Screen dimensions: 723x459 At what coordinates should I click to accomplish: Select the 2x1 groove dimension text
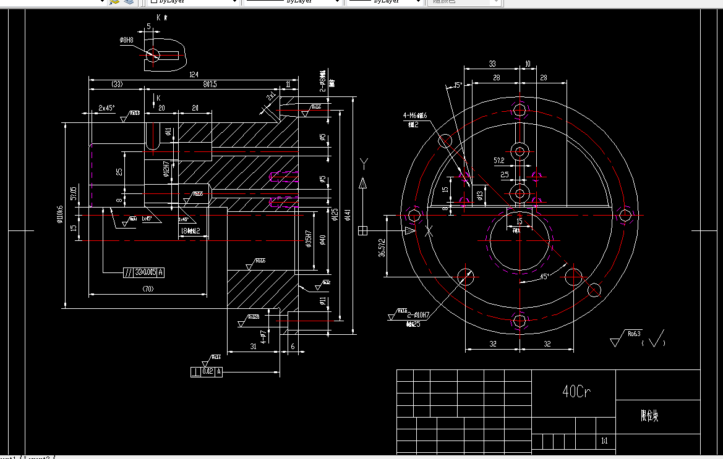[271, 96]
